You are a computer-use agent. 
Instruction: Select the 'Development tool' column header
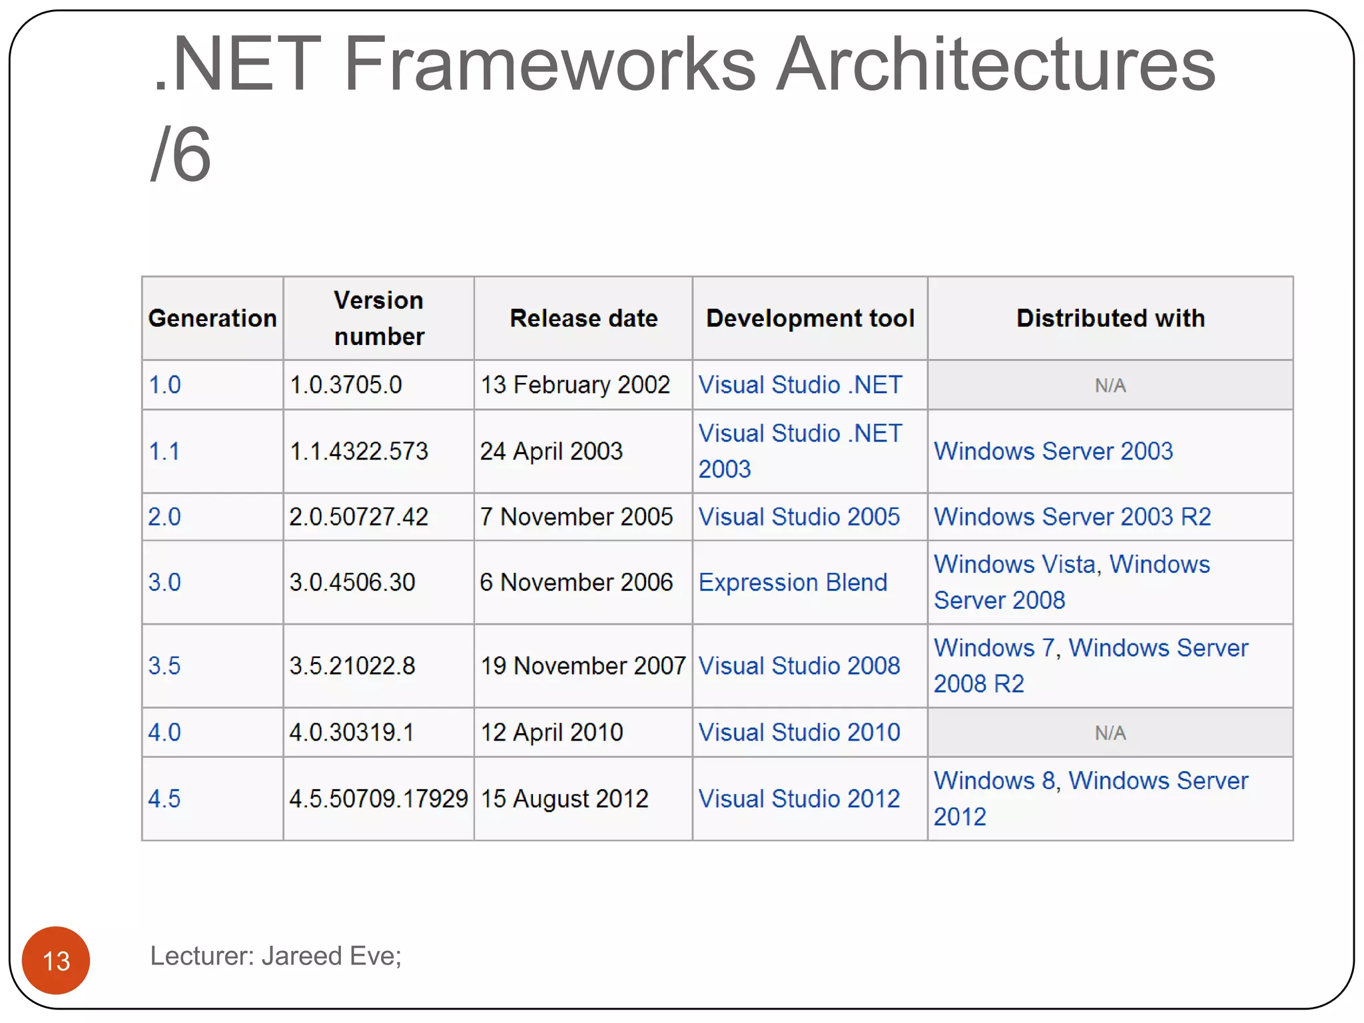[810, 318]
